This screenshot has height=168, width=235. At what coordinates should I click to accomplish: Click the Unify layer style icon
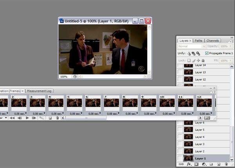point(198,54)
